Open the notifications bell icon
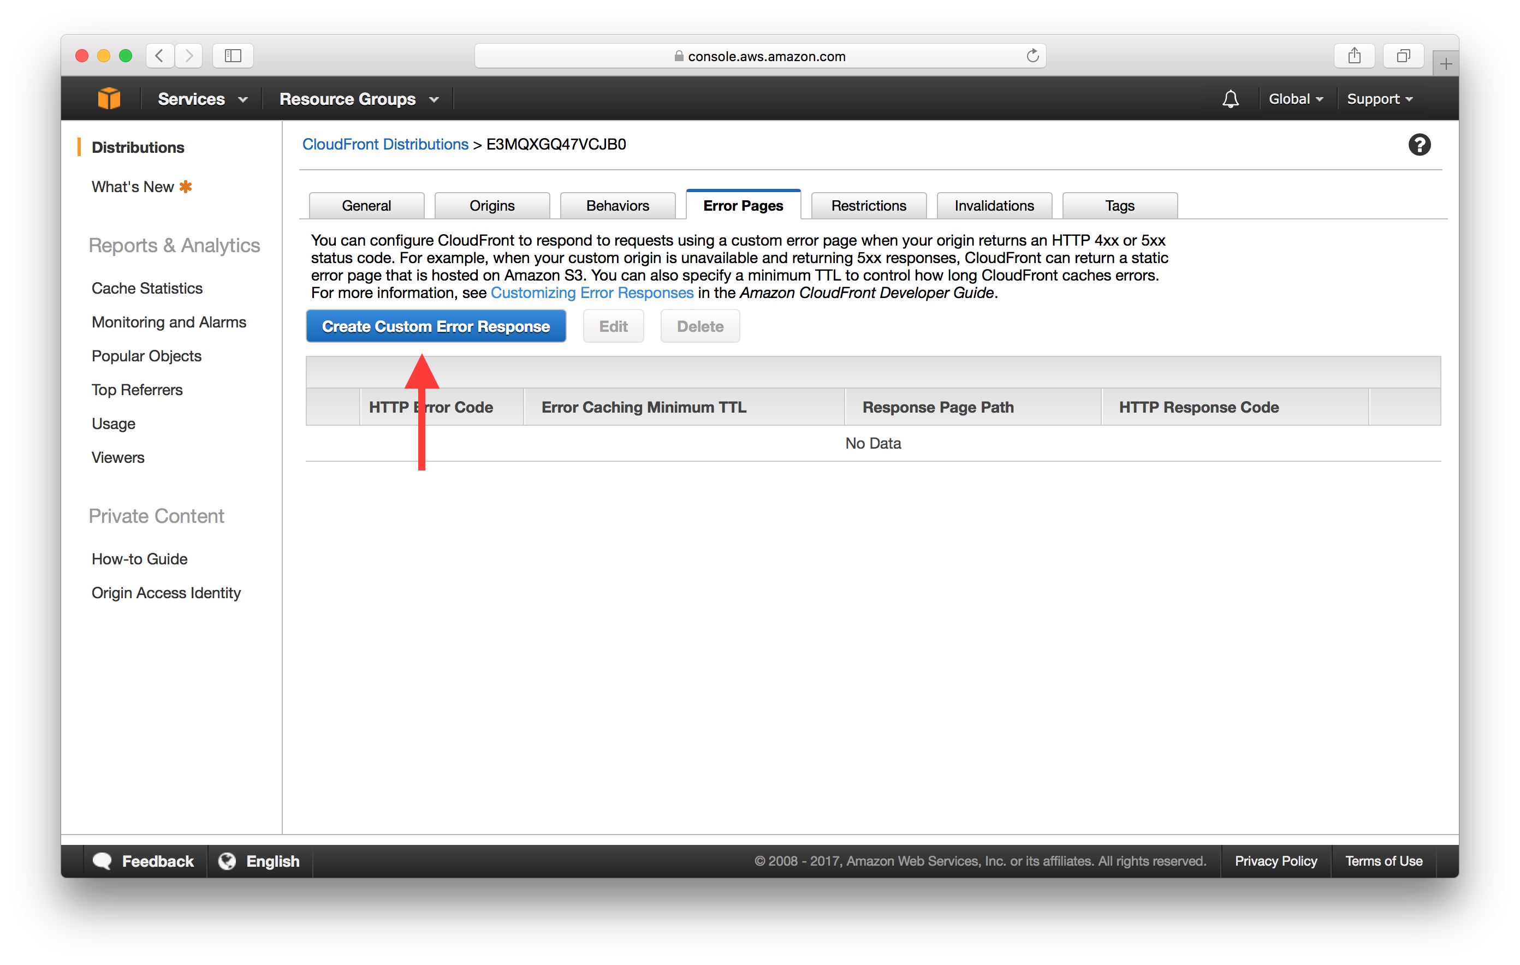The image size is (1520, 965). coord(1230,99)
